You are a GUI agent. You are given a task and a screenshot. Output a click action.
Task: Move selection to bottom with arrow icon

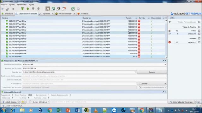39,9
